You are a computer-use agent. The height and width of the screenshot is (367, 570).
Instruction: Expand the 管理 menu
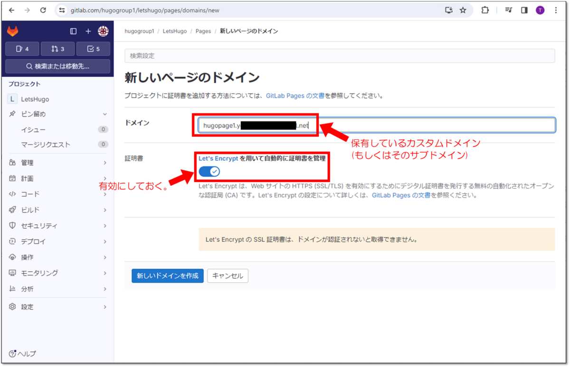57,163
